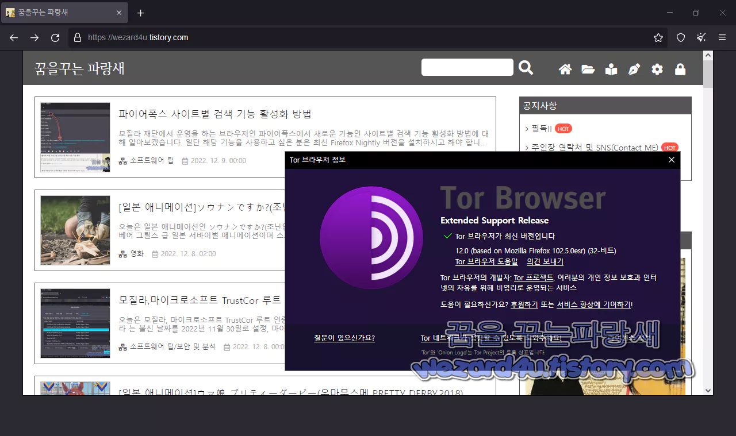Screen dimensions: 736x436
Task: Go back to the previous page
Action: coord(14,37)
